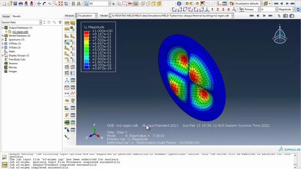Click the Cycle views arrows icon

[x=66, y=3]
